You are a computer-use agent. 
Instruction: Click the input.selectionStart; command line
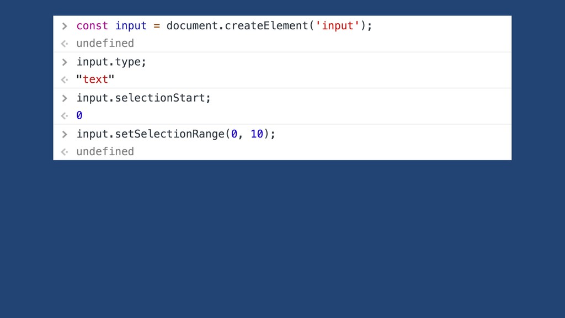pos(143,98)
